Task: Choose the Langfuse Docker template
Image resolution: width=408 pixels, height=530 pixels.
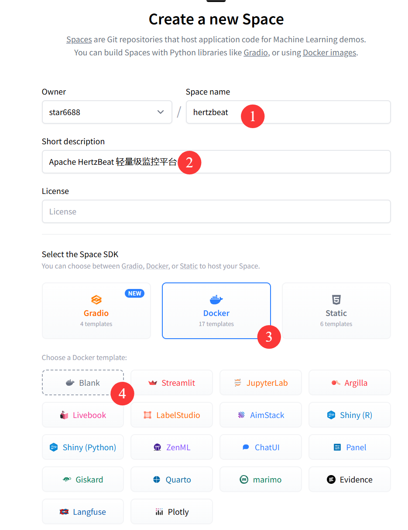Action: [82, 511]
